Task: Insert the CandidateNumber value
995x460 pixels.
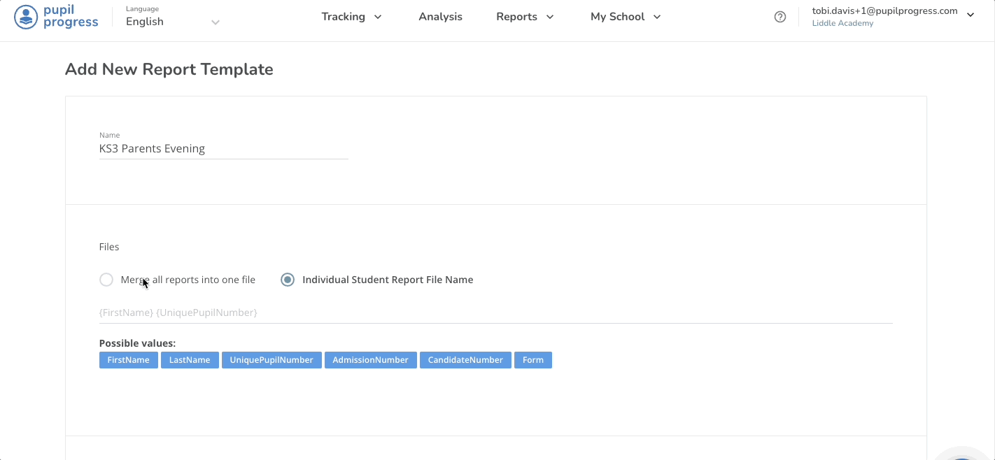Action: click(465, 359)
